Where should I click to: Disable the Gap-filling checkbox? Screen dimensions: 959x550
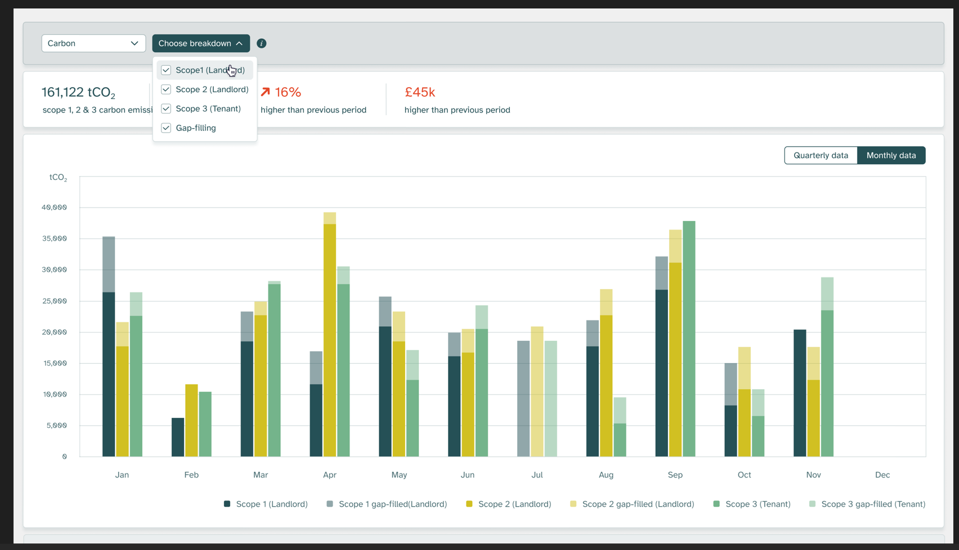pyautogui.click(x=166, y=128)
